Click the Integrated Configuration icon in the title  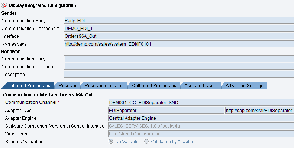(4, 6)
